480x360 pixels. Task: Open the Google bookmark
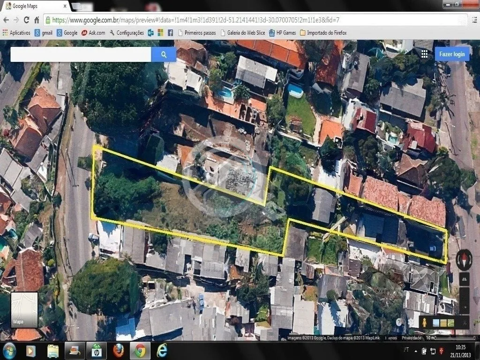(67, 33)
